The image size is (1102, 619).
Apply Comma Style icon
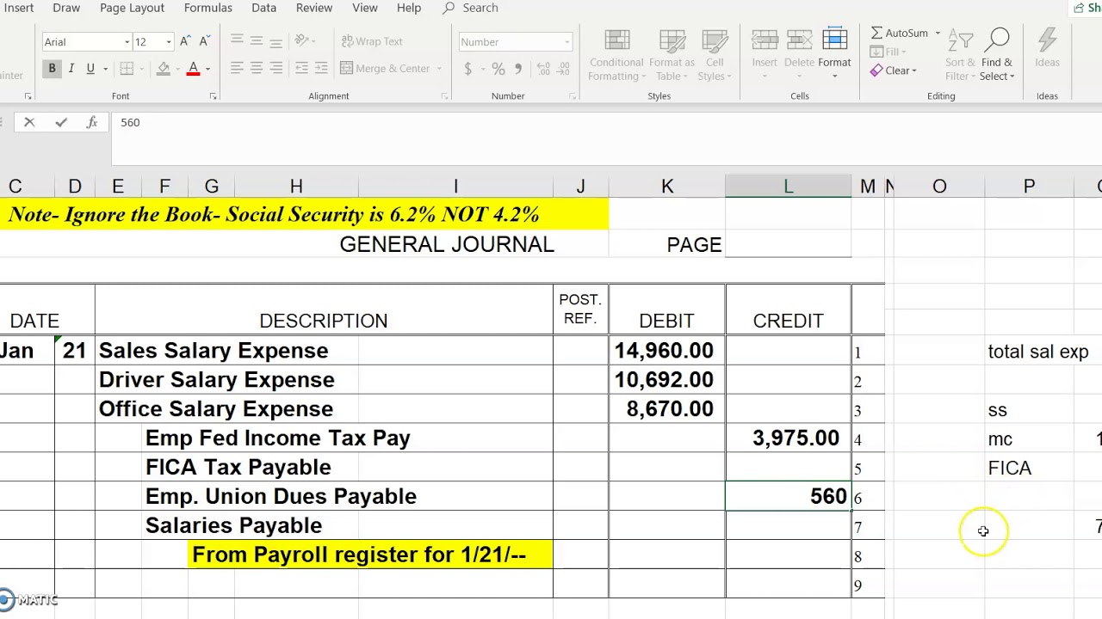point(518,69)
